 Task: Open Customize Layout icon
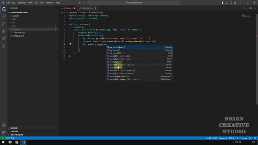click(x=235, y=3)
